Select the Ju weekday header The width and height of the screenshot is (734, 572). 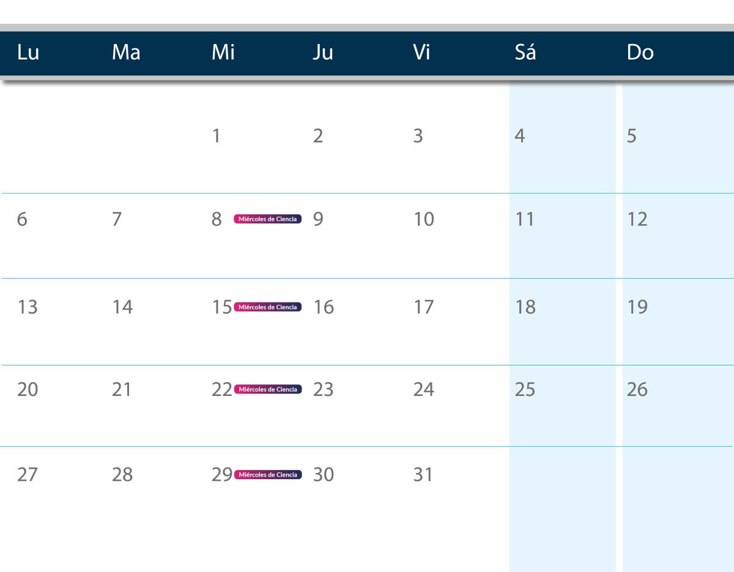point(323,53)
